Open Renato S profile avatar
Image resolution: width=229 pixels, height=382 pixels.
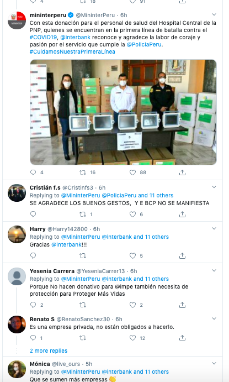click(17, 325)
